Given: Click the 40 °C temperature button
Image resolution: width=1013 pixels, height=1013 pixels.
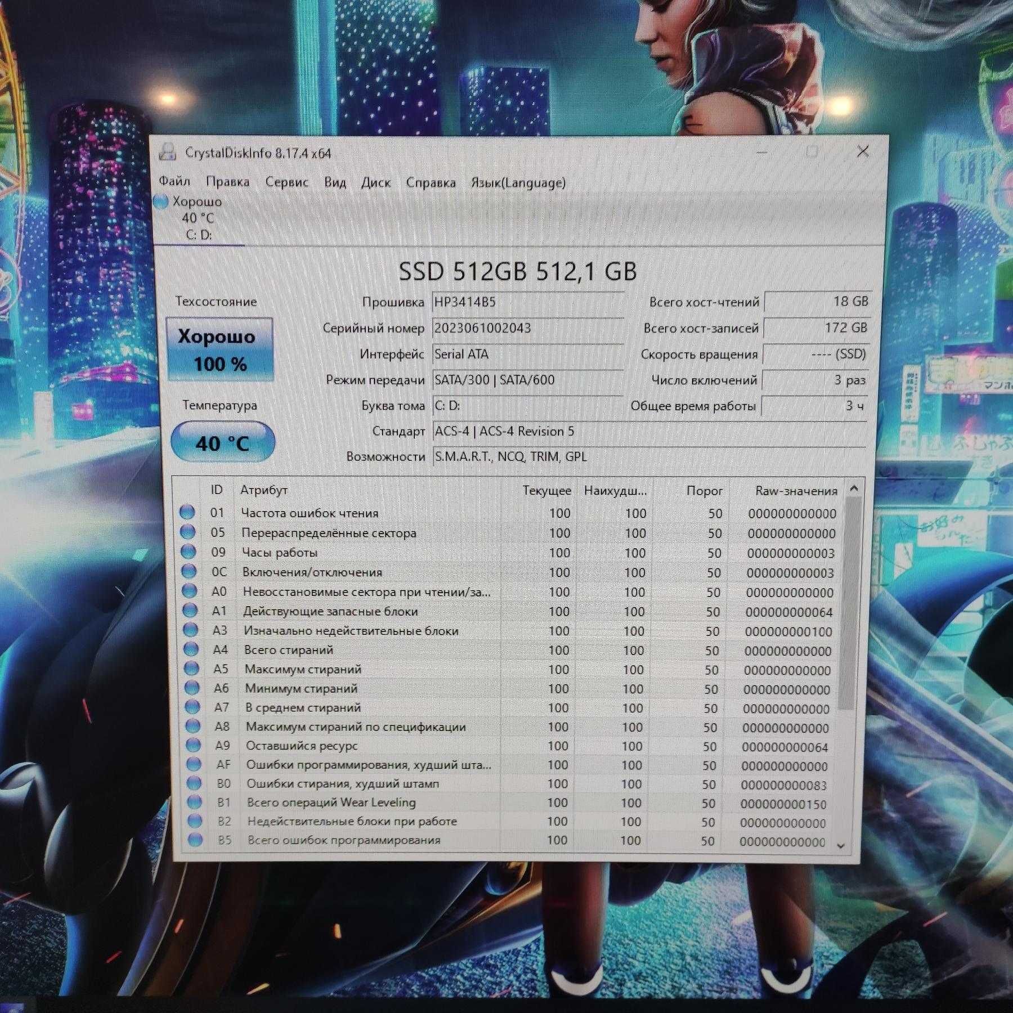Looking at the screenshot, I should (223, 443).
